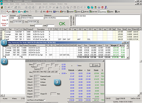Image resolution: width=142 pixels, height=103 pixels.
Task: Select the Quote radio button
Action: 7,16
